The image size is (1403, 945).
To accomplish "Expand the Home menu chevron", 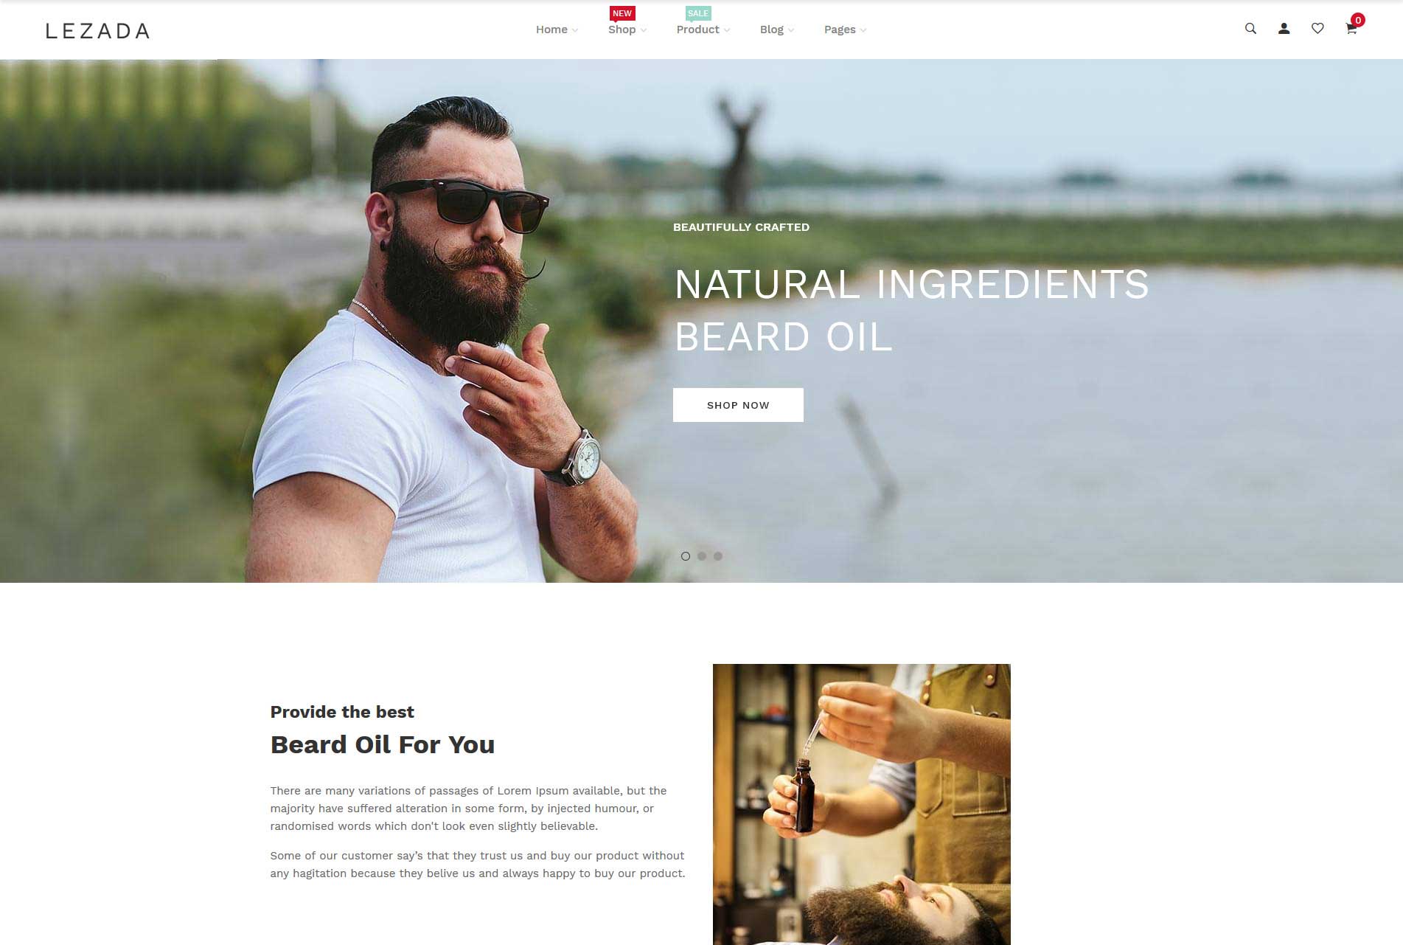I will [x=575, y=30].
